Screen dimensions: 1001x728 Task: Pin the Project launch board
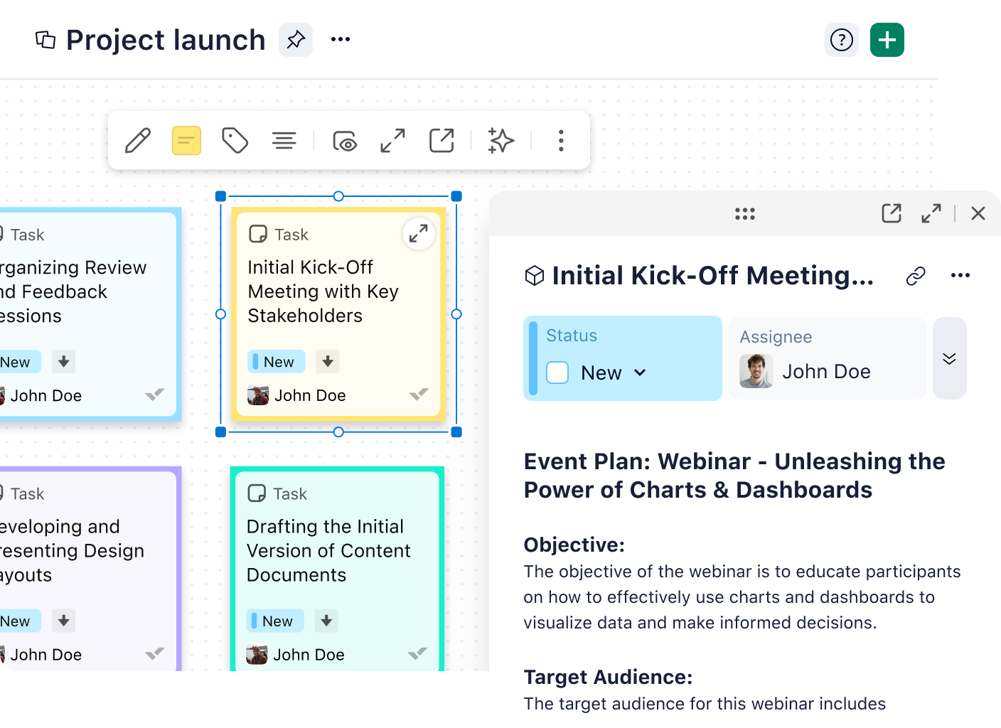[296, 40]
